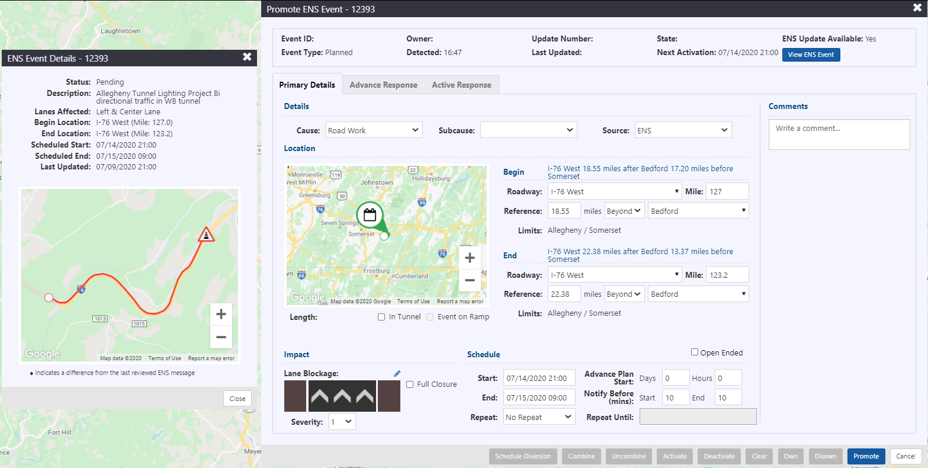Image resolution: width=928 pixels, height=468 pixels.
Task: Click the Combine button
Action: pos(582,456)
